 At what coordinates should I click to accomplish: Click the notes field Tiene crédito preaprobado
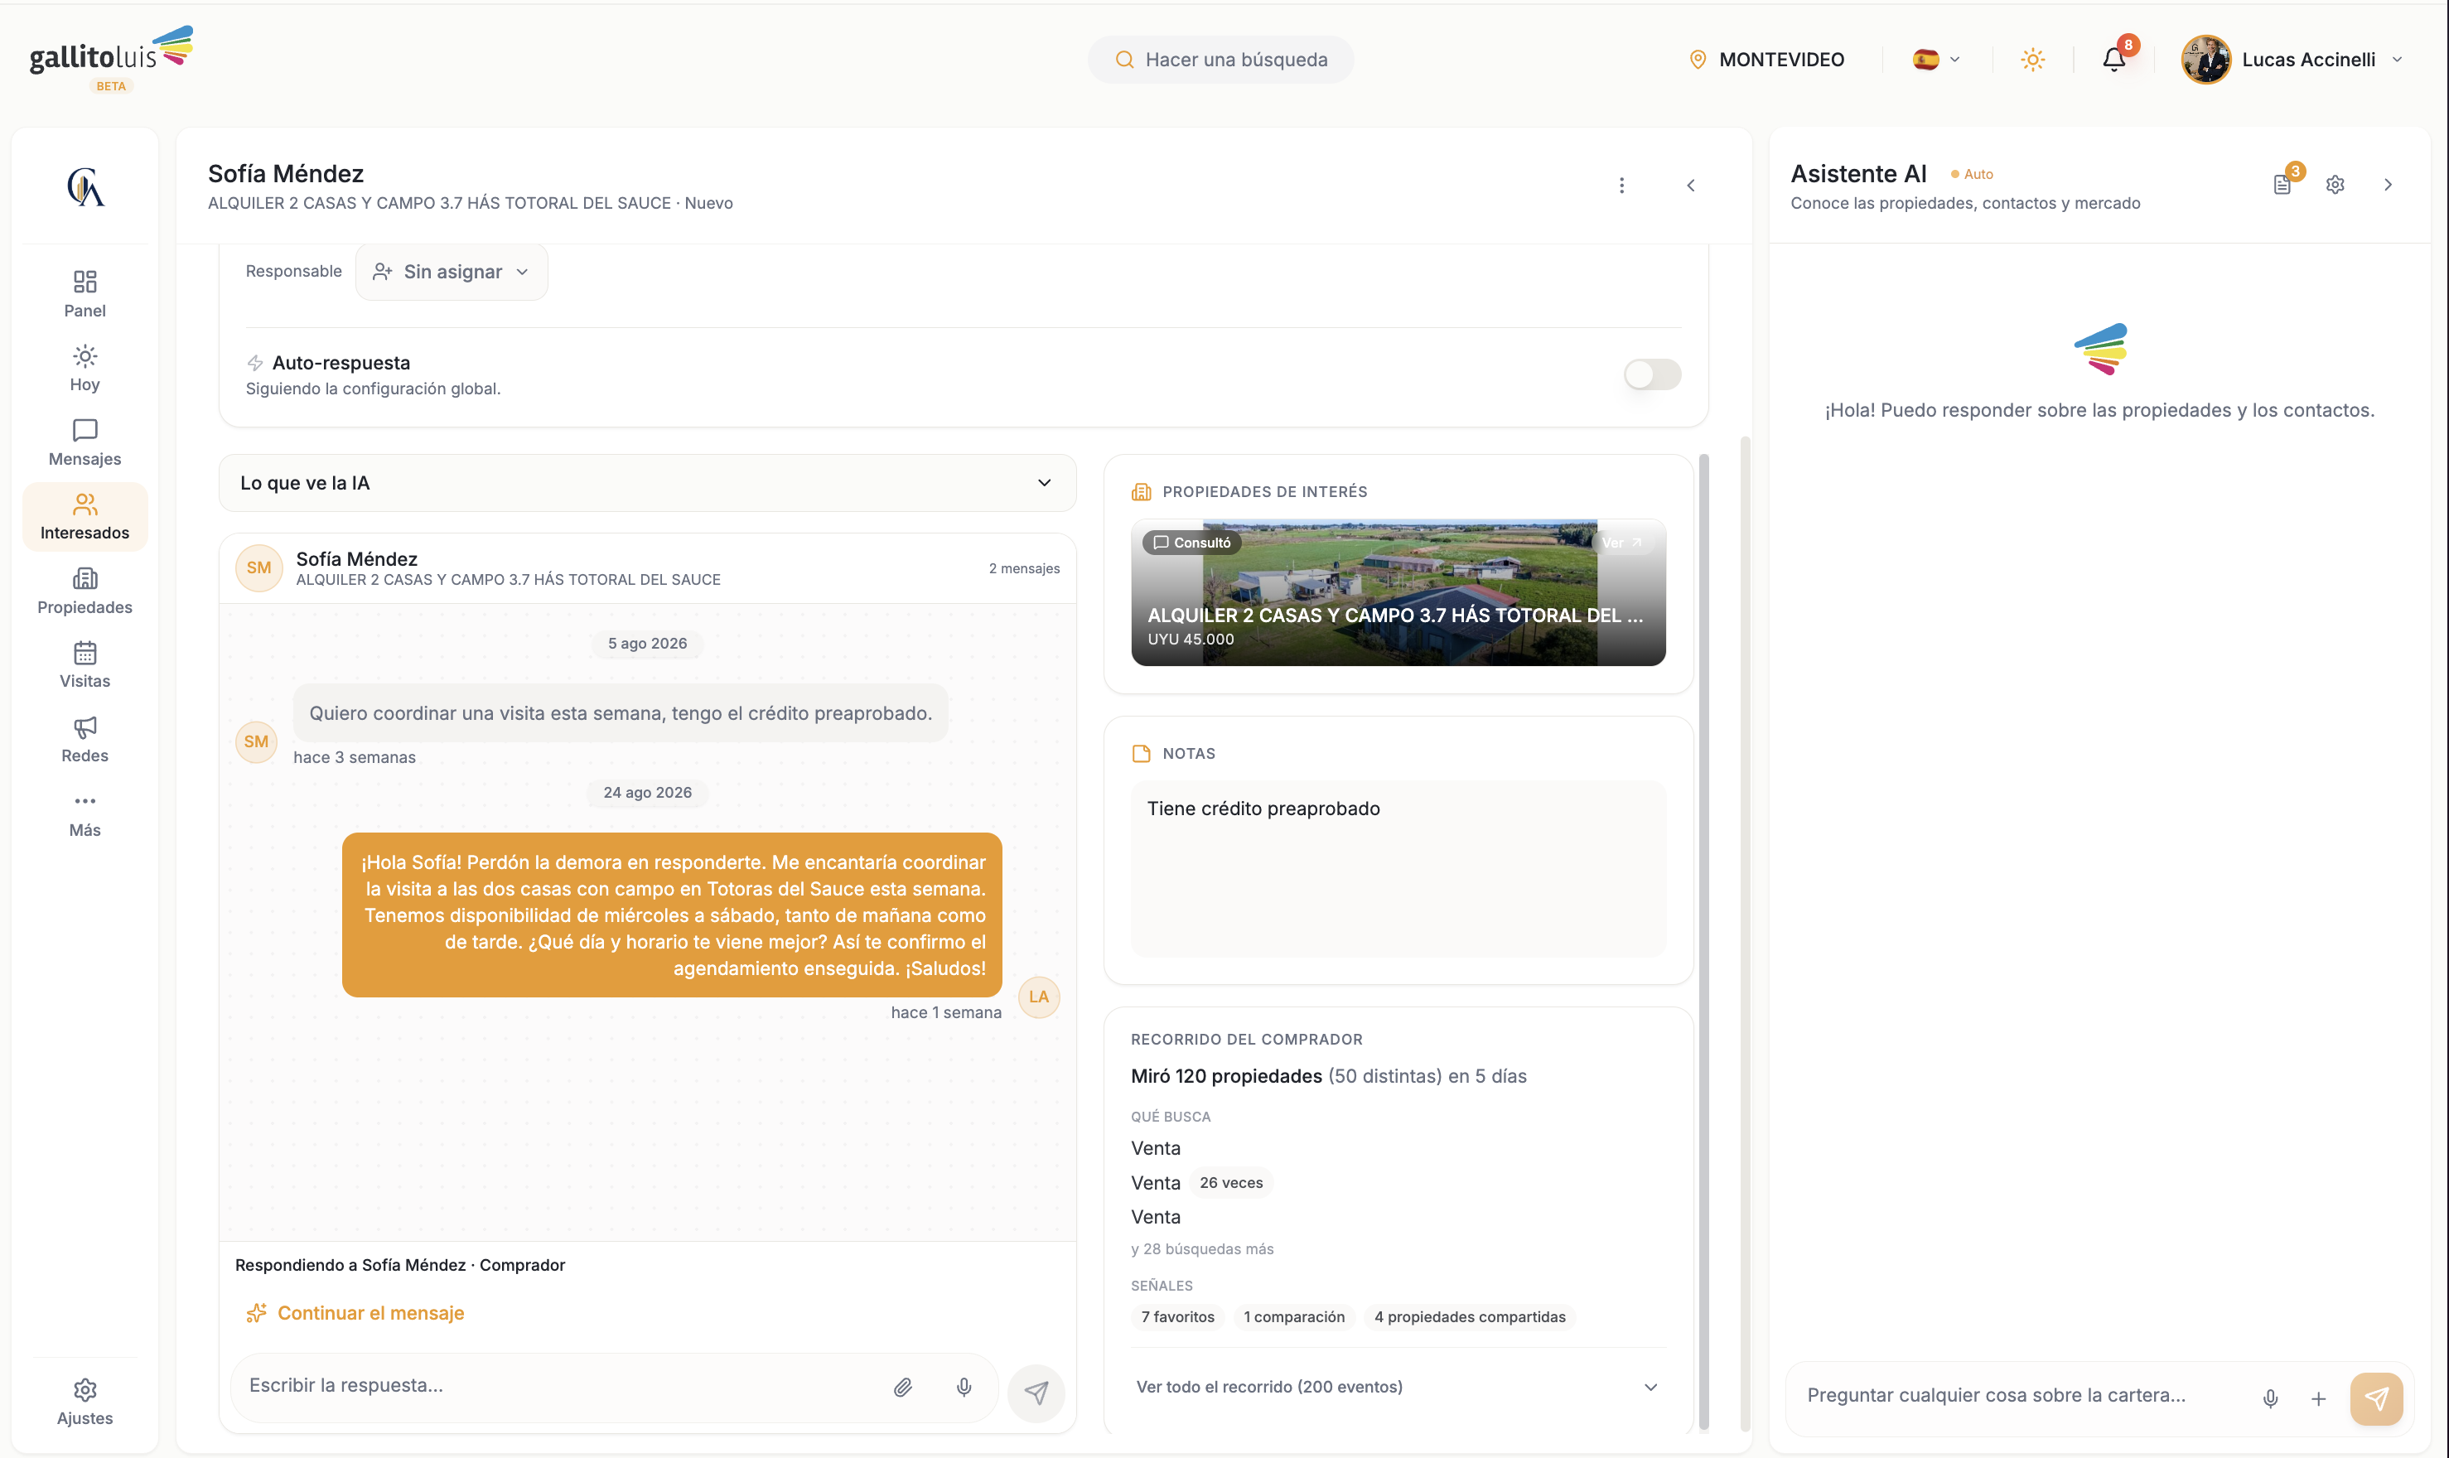1398,868
